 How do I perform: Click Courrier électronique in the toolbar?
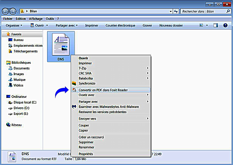coord(120,26)
